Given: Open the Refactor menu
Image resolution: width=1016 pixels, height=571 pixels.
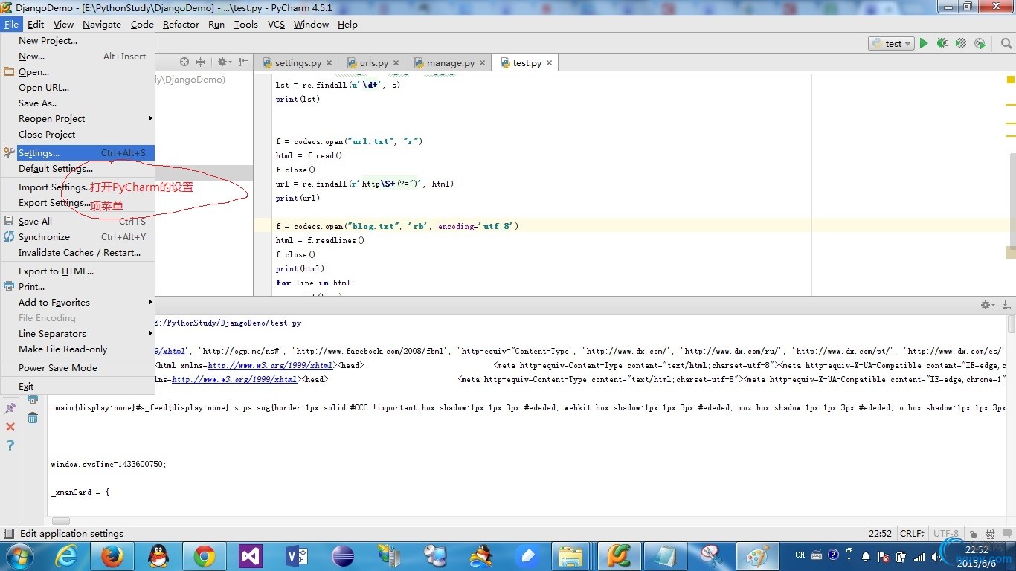Looking at the screenshot, I should pos(181,25).
